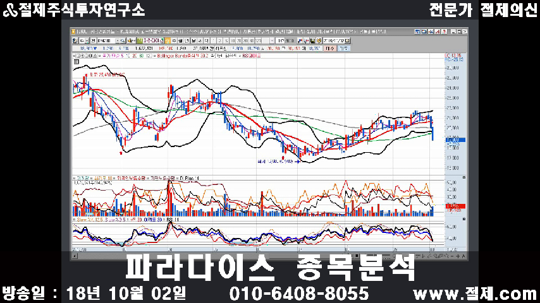This screenshot has height=303, width=540.
Task: Choose the 10 interval button
Action: [233, 40]
